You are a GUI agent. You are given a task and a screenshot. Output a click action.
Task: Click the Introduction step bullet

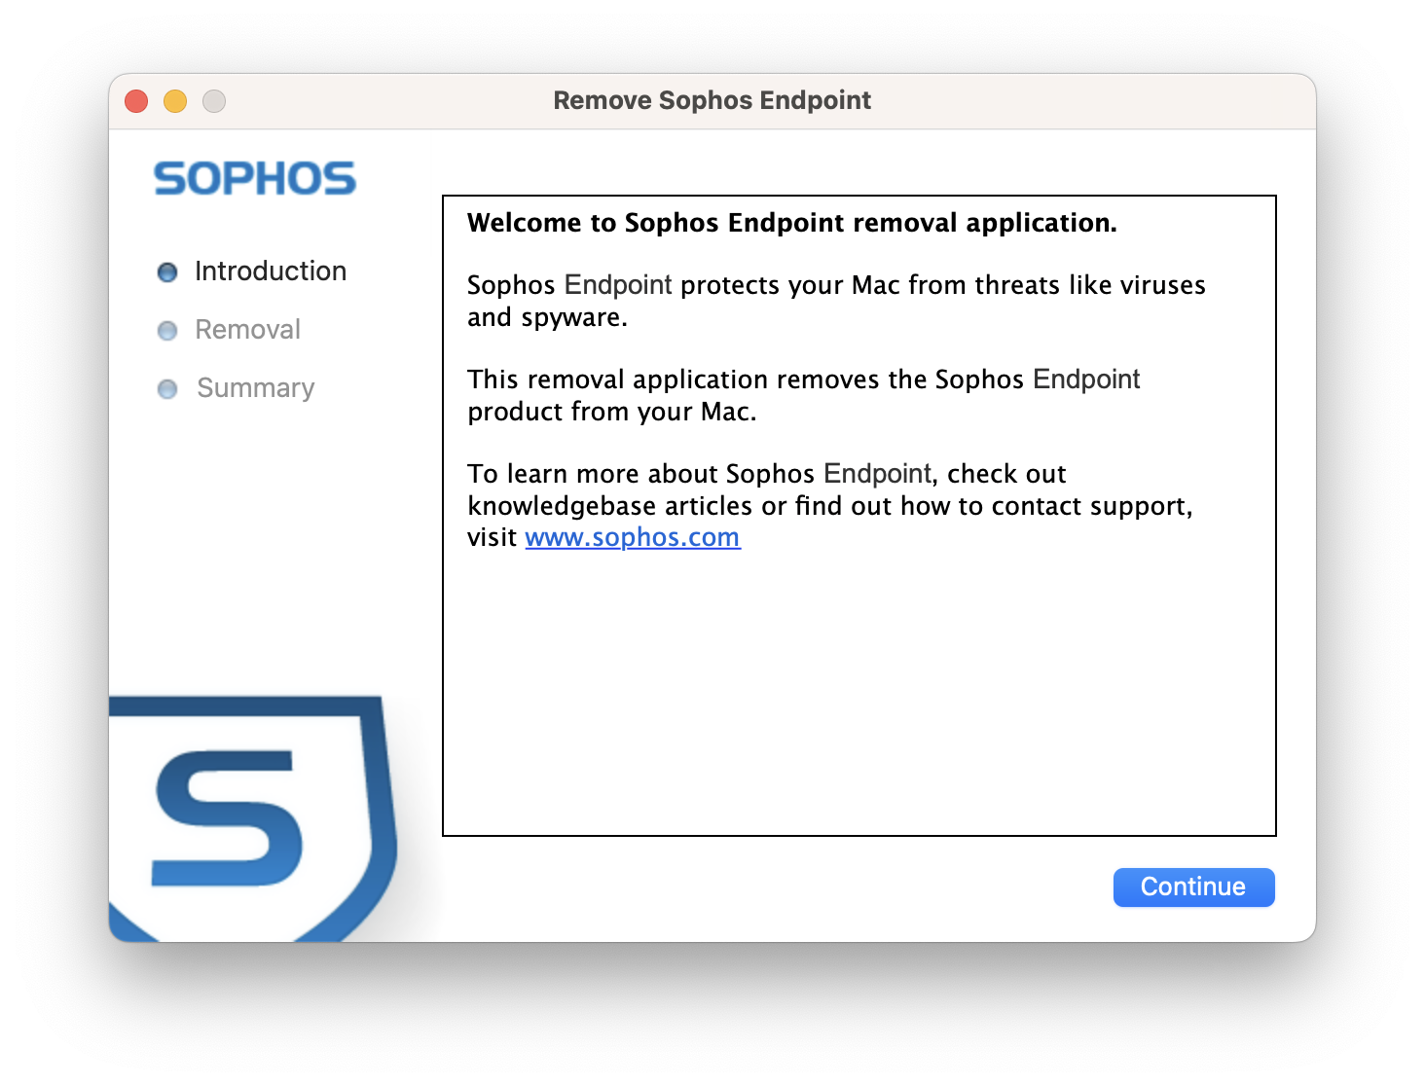point(167,272)
